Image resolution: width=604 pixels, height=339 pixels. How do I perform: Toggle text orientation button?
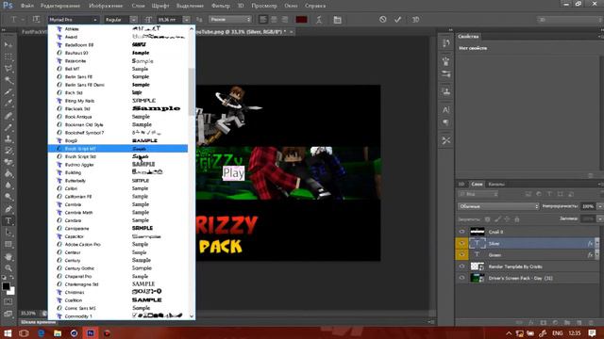point(36,19)
